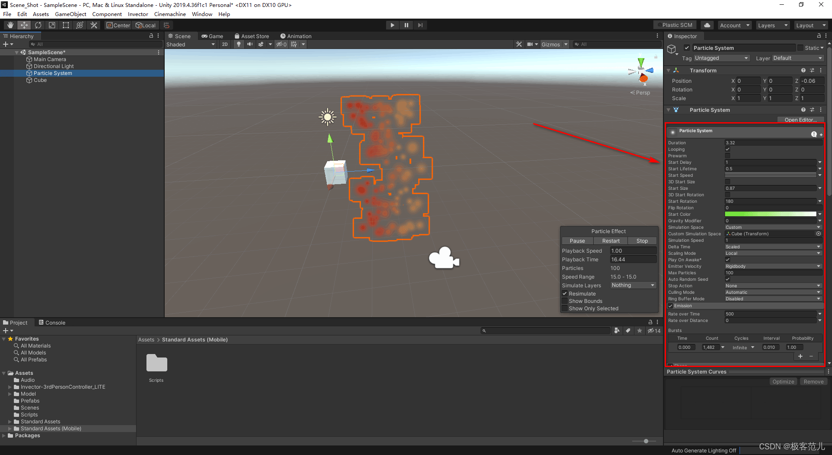Open the GameObject menu
The image size is (832, 455).
coord(70,14)
